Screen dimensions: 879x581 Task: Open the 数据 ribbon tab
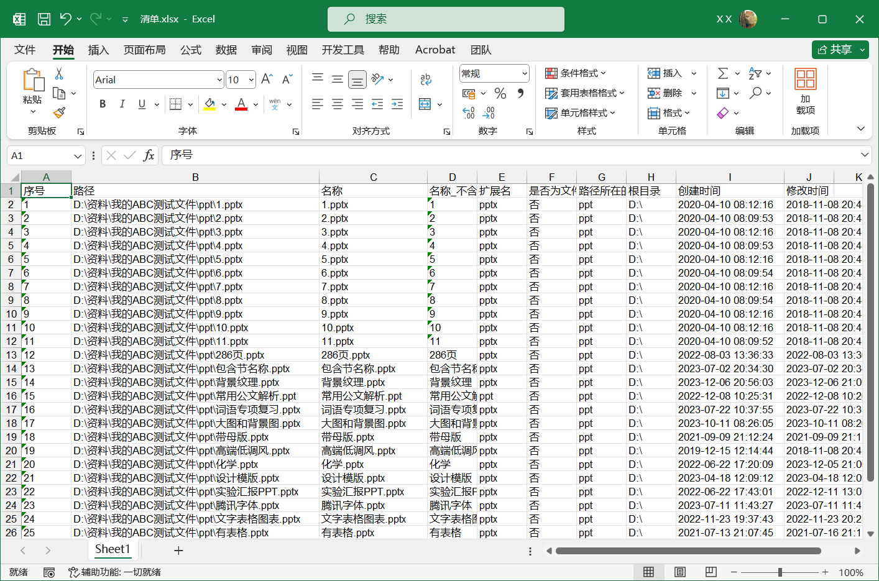pos(226,50)
